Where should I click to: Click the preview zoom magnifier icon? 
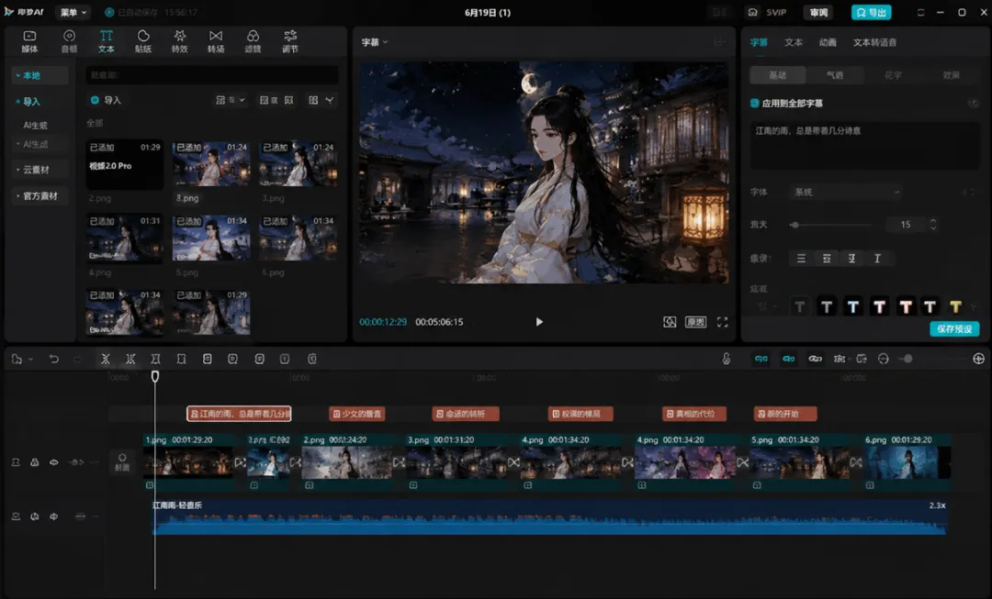click(670, 322)
